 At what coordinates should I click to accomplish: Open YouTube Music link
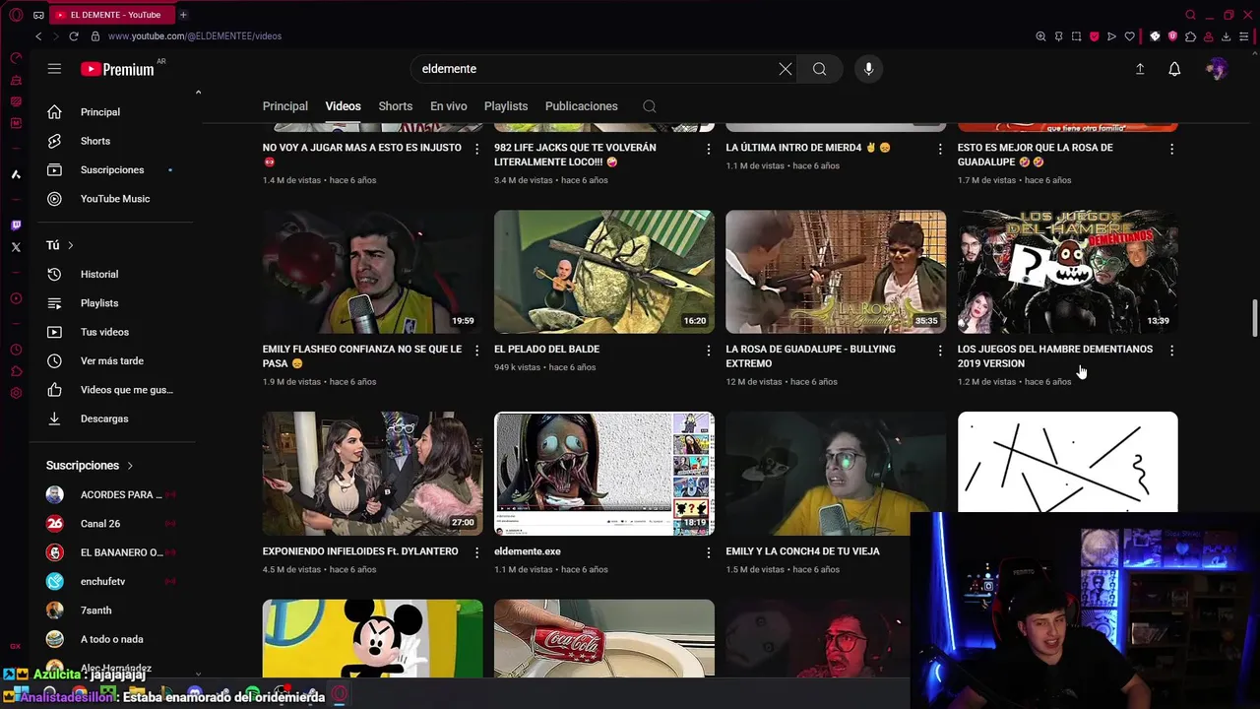coord(116,199)
